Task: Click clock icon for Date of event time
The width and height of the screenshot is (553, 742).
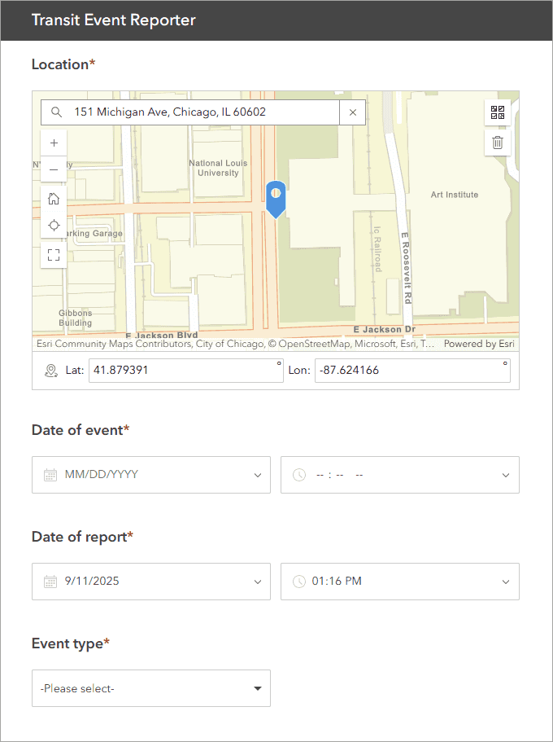Action: tap(299, 475)
